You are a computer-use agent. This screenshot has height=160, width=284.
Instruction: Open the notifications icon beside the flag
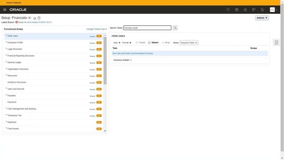pos(262,10)
